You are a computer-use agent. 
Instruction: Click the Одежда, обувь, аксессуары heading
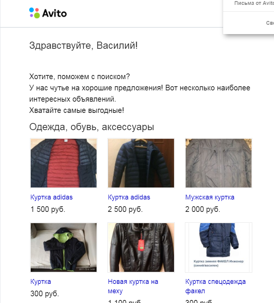coord(92,127)
